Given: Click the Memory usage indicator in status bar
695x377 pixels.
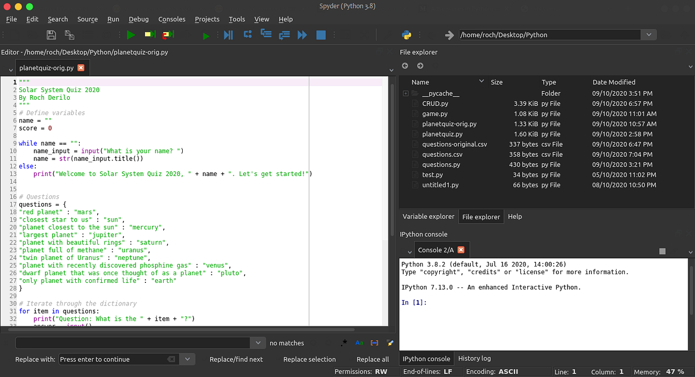Looking at the screenshot, I should click(660, 371).
